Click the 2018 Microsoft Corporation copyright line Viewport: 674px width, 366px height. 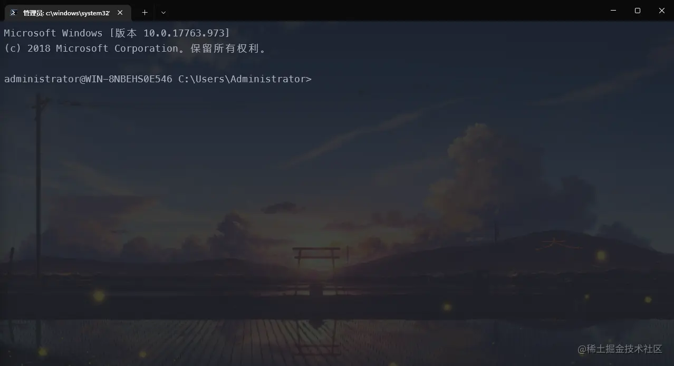pyautogui.click(x=135, y=49)
